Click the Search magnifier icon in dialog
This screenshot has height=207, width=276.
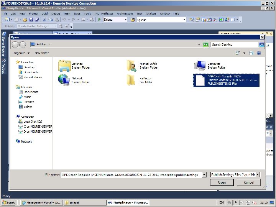[x=261, y=44]
